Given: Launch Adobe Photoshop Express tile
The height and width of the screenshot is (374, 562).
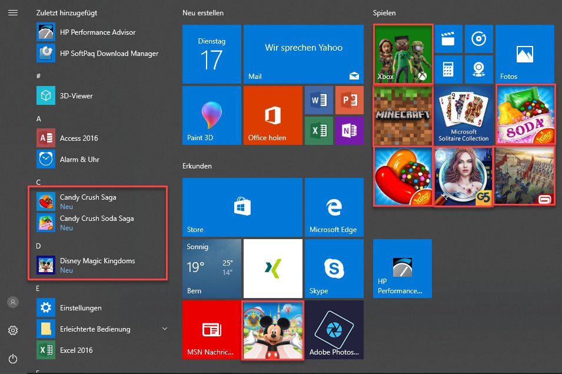Looking at the screenshot, I should (x=334, y=330).
